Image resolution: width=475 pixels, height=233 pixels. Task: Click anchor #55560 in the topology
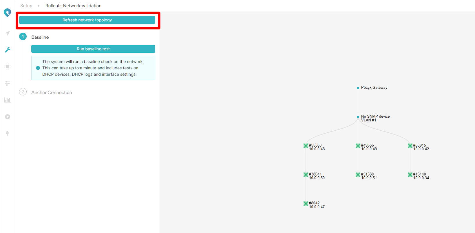click(x=306, y=146)
